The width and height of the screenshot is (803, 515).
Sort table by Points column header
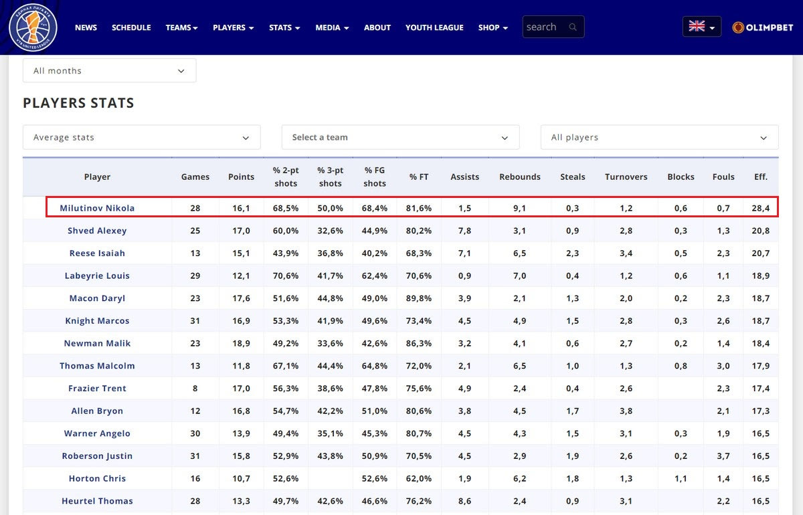pyautogui.click(x=241, y=177)
